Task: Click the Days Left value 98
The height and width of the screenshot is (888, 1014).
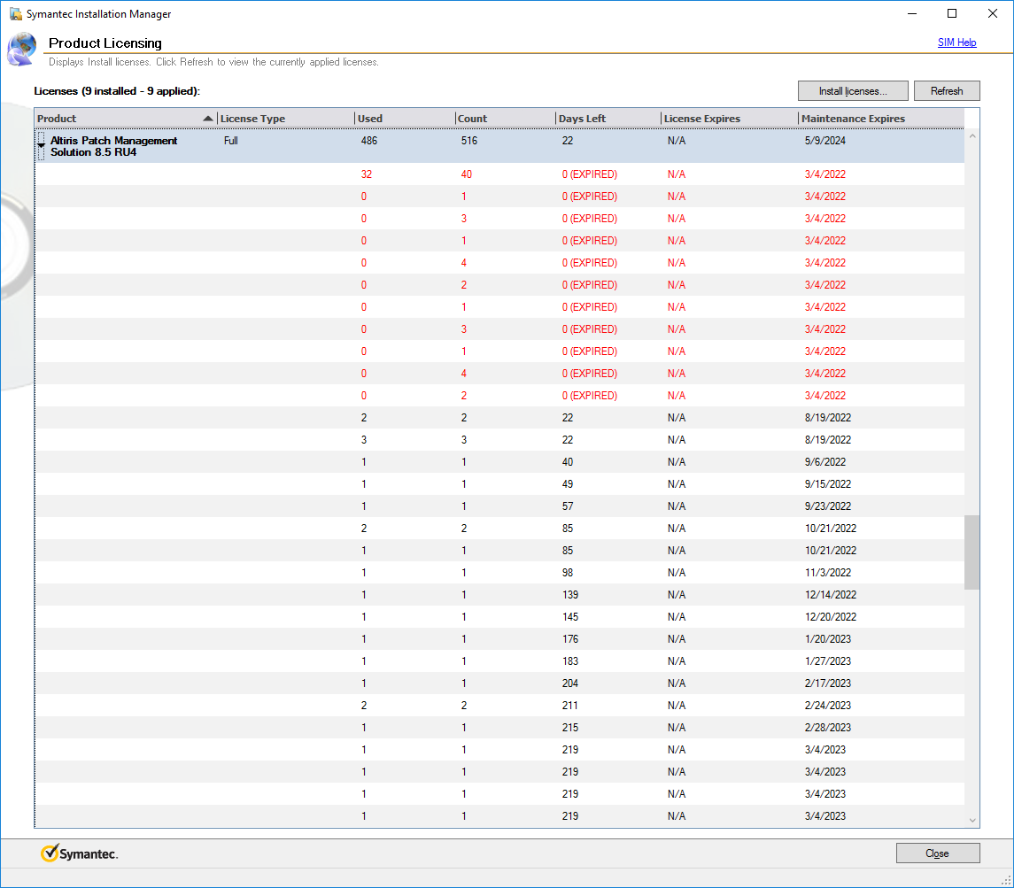Action: point(568,573)
